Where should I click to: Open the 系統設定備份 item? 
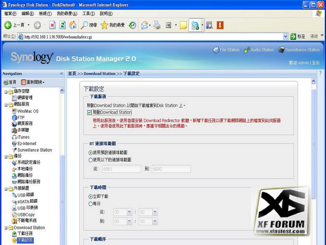26,162
